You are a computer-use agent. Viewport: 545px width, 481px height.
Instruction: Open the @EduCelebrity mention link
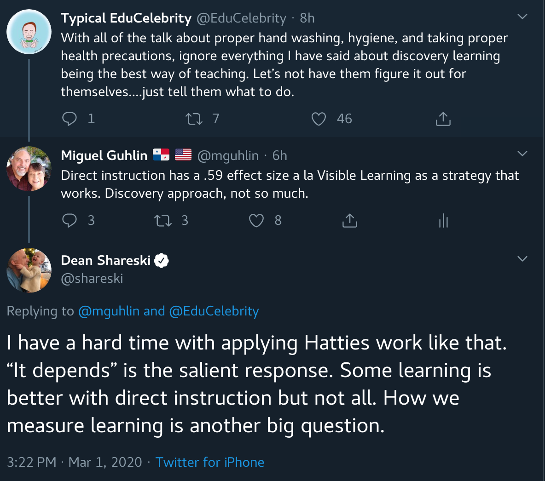point(214,311)
